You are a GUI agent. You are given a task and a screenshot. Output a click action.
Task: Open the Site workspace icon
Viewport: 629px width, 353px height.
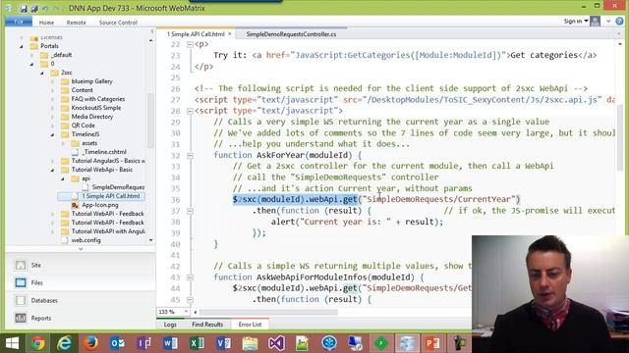coord(21,265)
